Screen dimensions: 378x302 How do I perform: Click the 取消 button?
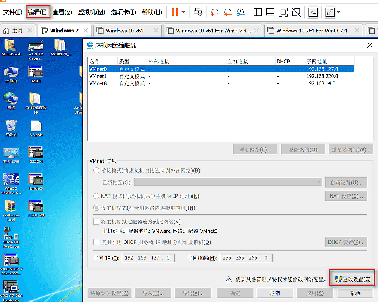(x=275, y=293)
